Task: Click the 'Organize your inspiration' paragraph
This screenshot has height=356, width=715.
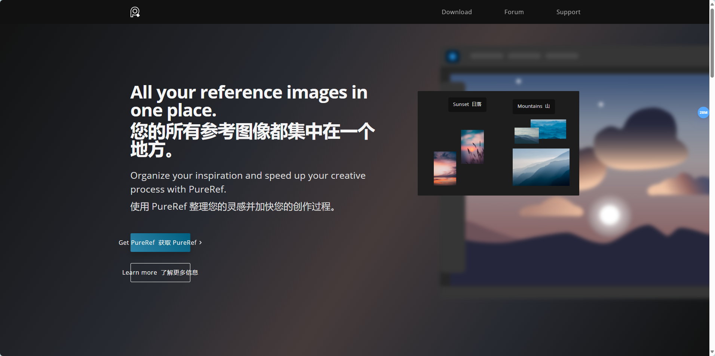Action: coord(248,182)
